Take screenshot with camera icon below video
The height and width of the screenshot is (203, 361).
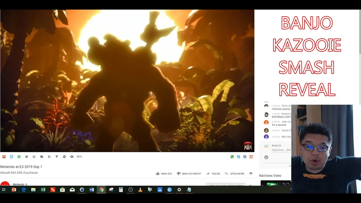point(72,156)
